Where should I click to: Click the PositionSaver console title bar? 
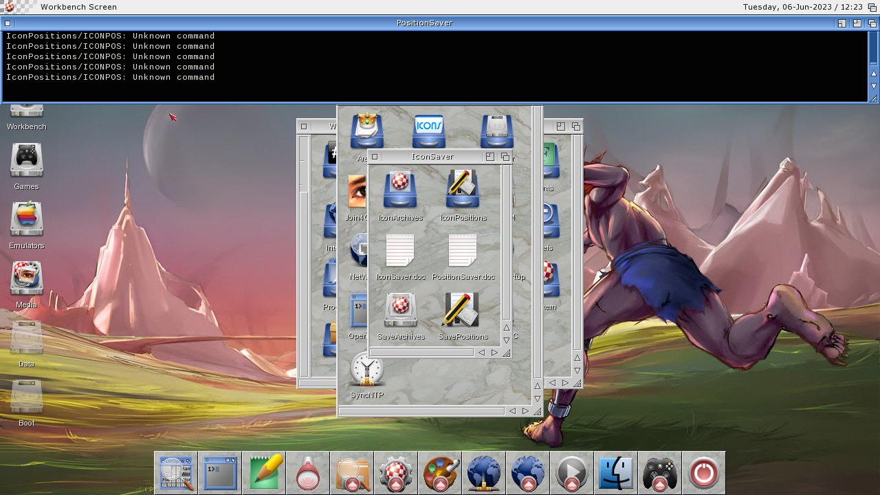point(424,23)
